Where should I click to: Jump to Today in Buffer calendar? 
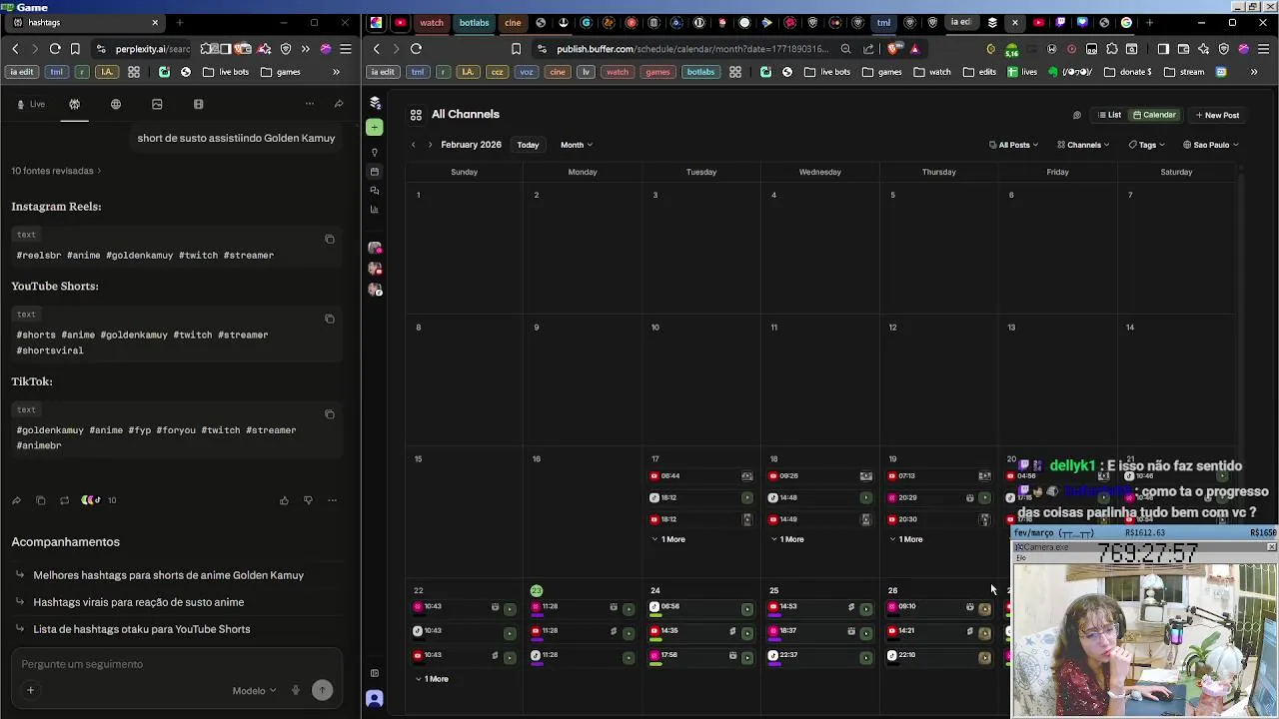pyautogui.click(x=528, y=145)
